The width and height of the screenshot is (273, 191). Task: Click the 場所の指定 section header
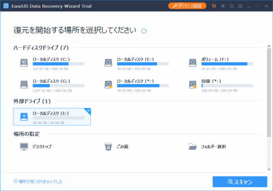[27, 134]
